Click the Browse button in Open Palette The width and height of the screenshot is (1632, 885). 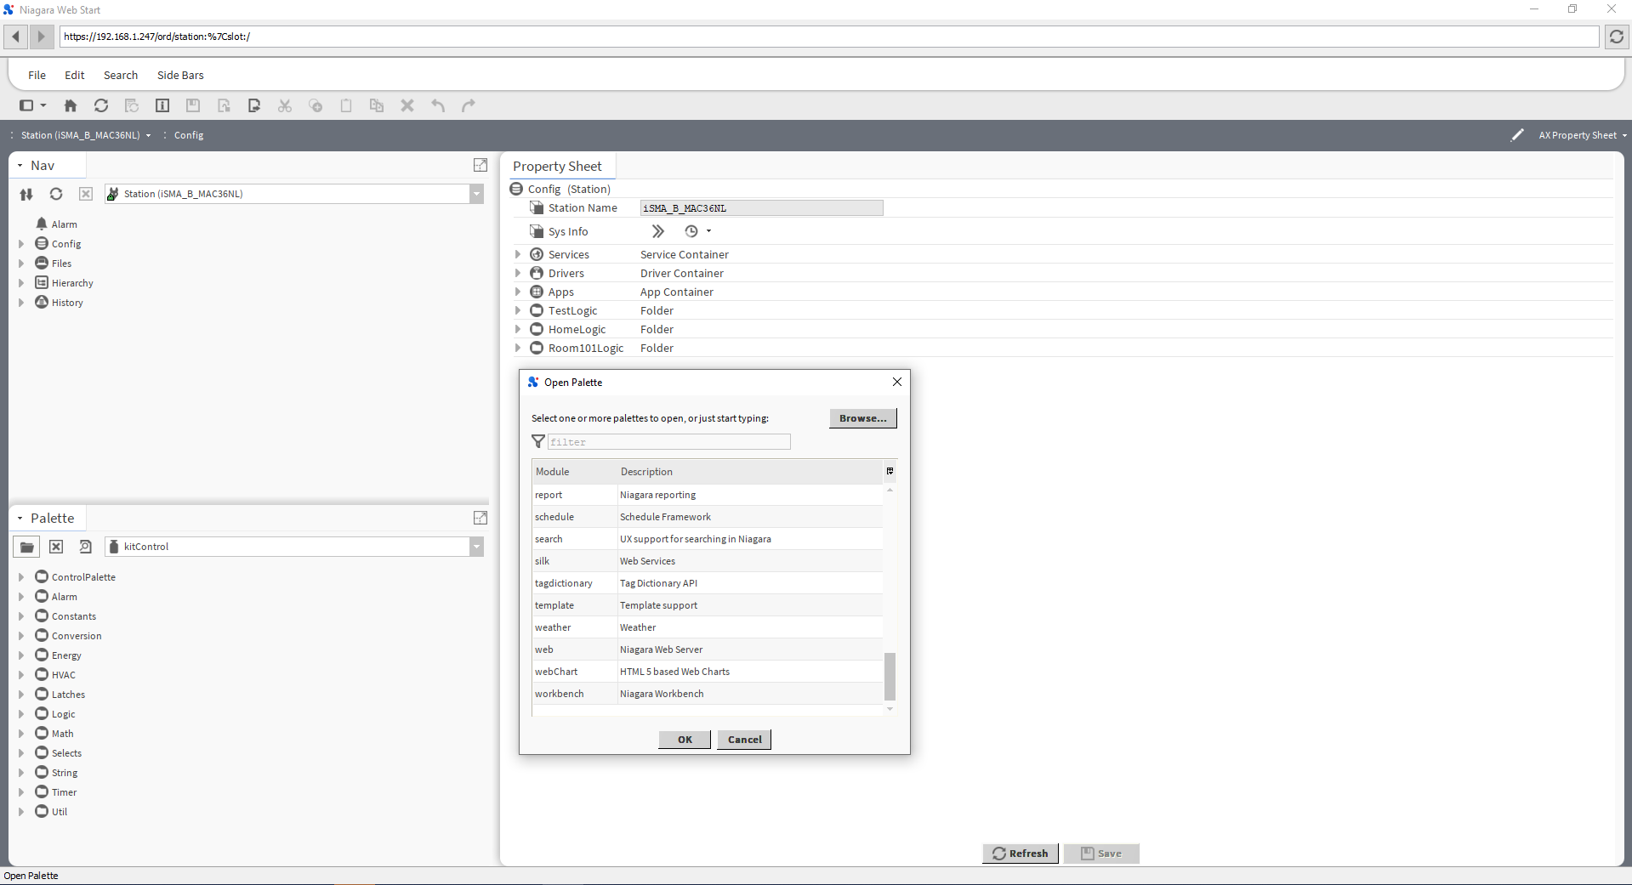[861, 418]
